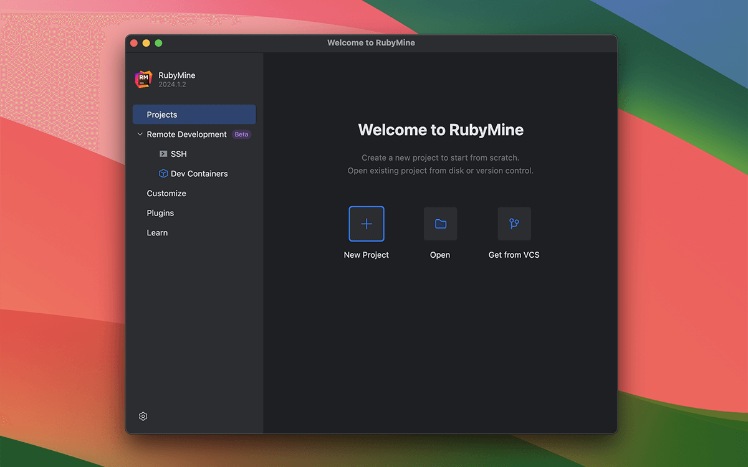Click "Create a new project to start from scratch."
Viewport: 748px width, 467px height.
pyautogui.click(x=441, y=158)
